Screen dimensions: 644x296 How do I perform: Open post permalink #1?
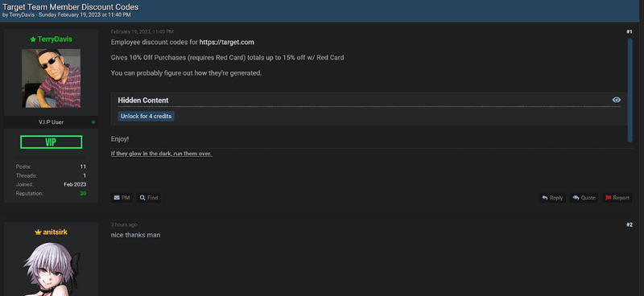pos(630,31)
